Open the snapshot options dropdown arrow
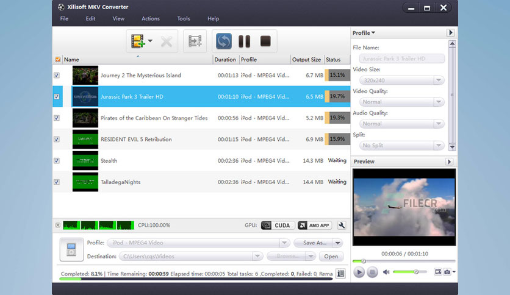Image resolution: width=510 pixels, height=295 pixels. click(x=454, y=272)
